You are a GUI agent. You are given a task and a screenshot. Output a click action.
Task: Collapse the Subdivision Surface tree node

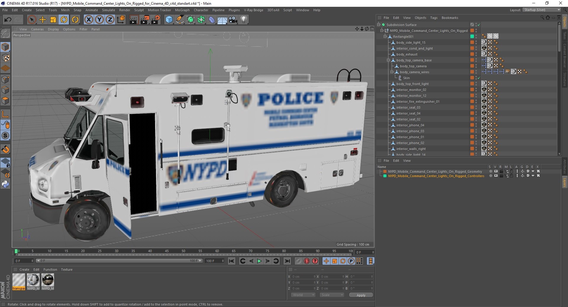tap(378, 25)
